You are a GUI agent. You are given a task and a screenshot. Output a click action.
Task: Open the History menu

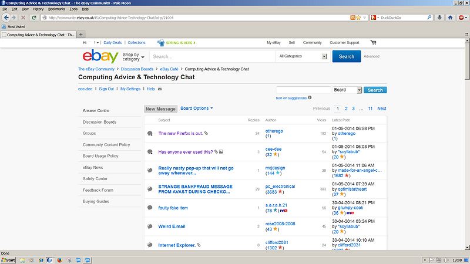pyautogui.click(x=38, y=9)
